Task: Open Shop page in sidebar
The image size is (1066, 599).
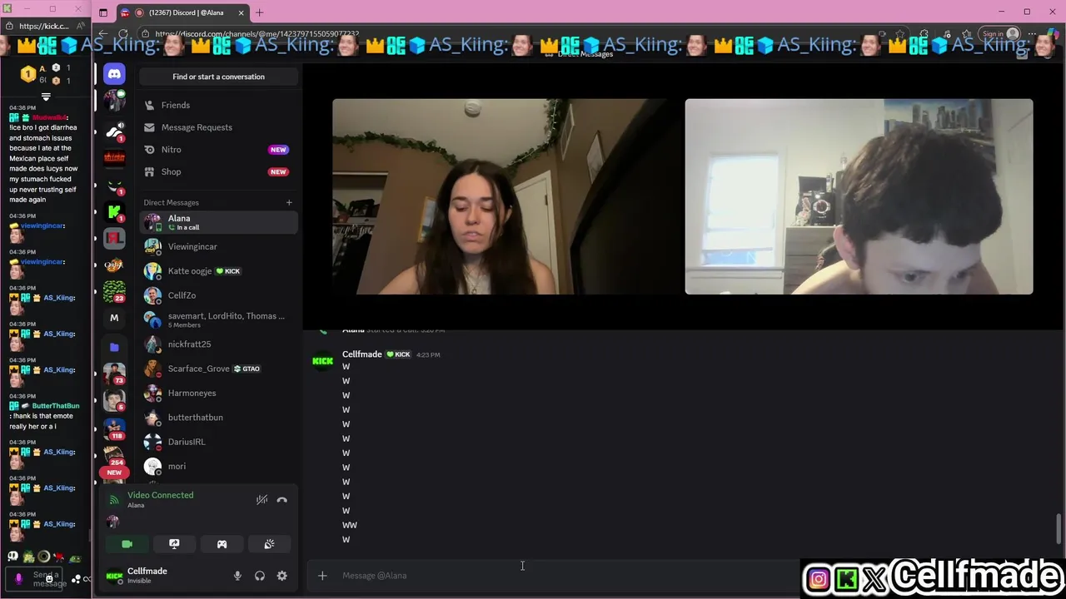Action: (x=218, y=171)
